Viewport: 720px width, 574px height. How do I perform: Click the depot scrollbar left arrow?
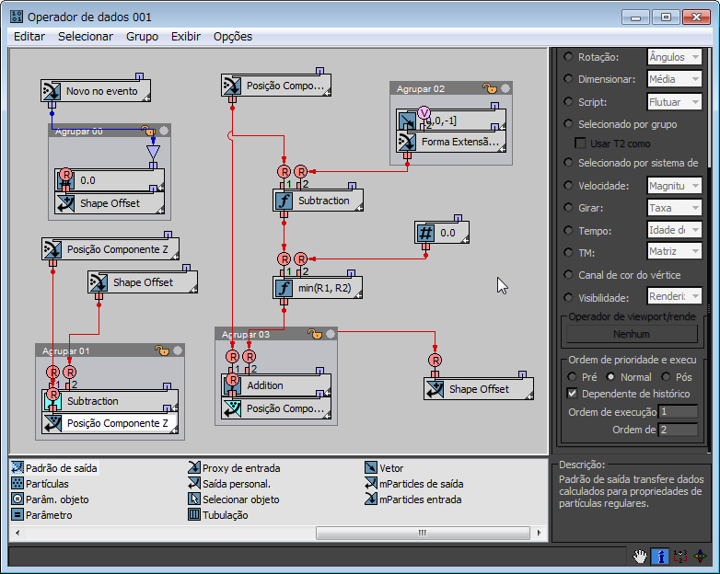pos(17,533)
